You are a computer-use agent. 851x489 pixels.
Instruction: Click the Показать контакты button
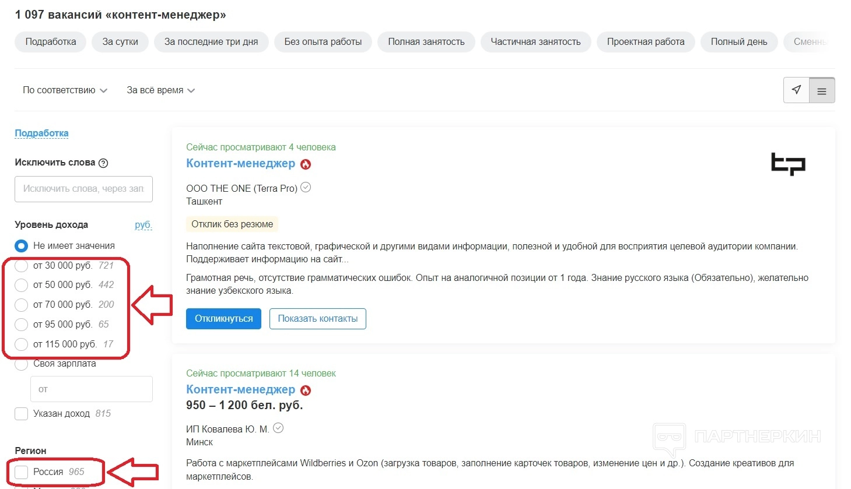click(x=317, y=319)
